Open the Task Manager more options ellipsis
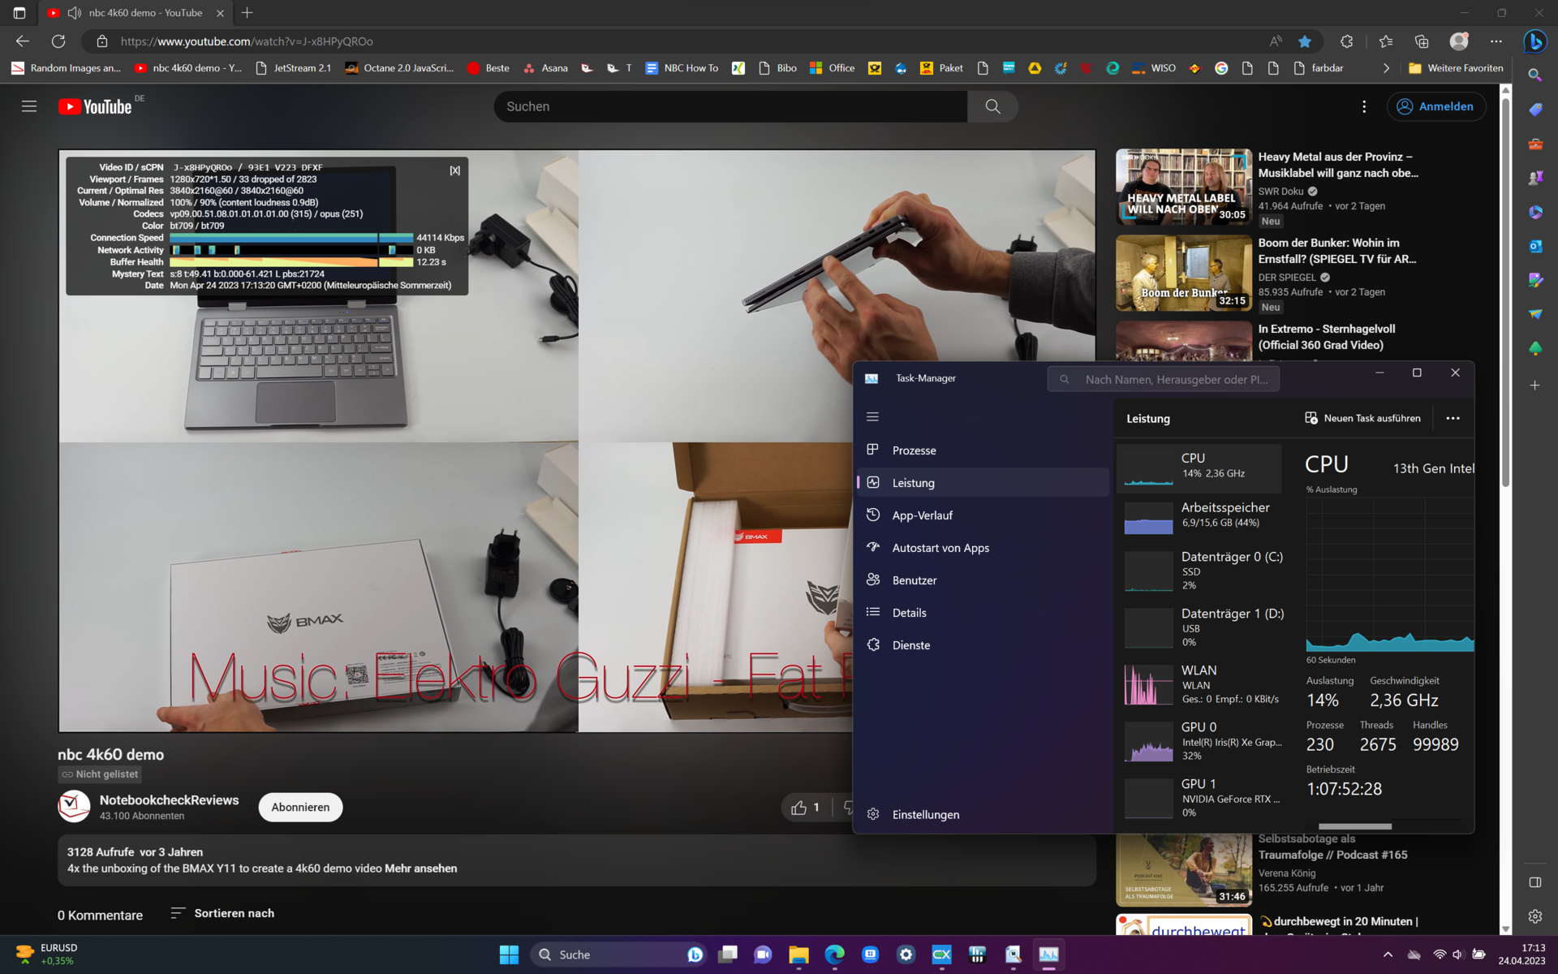The height and width of the screenshot is (974, 1558). click(1453, 418)
